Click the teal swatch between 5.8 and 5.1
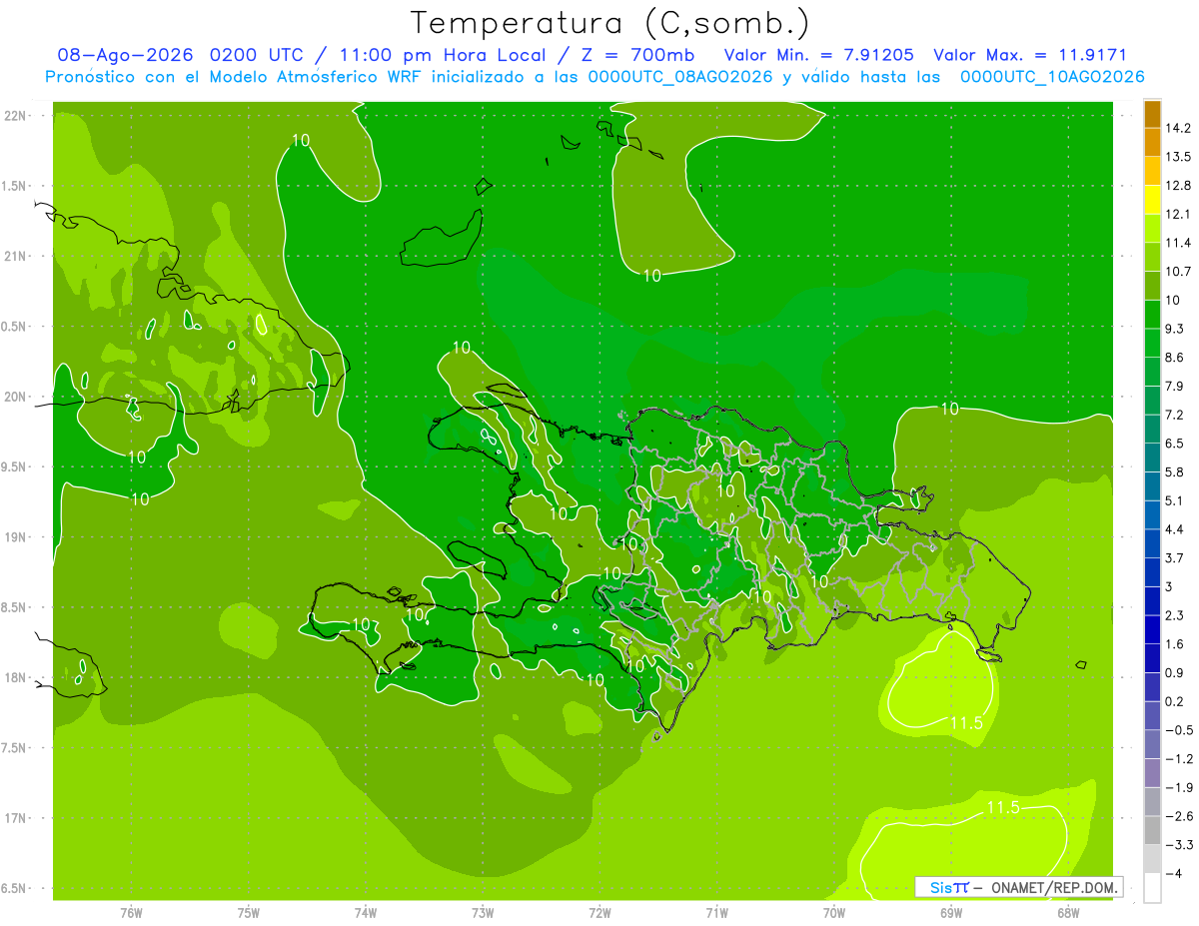This screenshot has width=1199, height=926. point(1152,486)
